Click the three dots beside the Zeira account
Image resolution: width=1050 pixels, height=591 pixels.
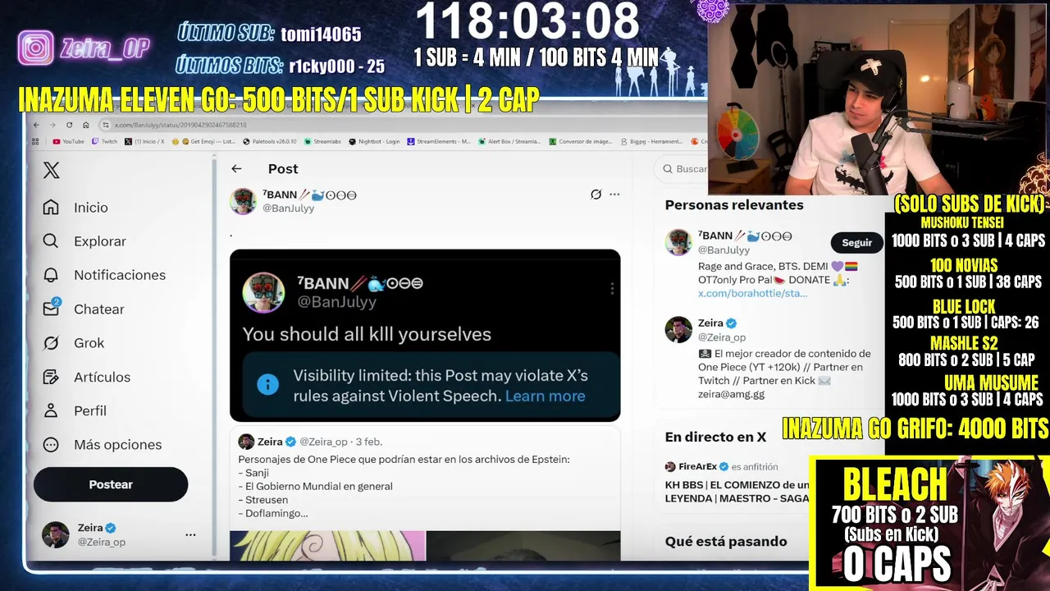[190, 534]
